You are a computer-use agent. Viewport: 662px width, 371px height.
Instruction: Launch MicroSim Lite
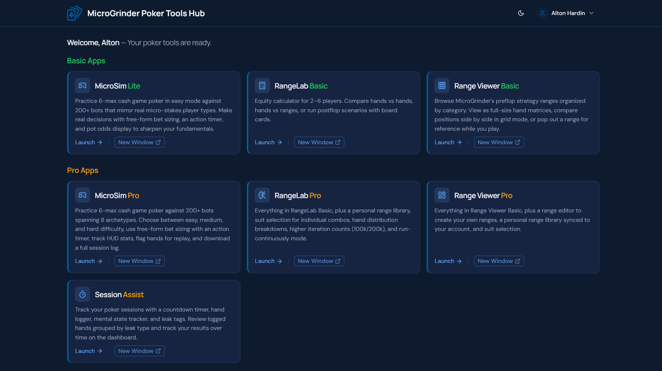click(x=89, y=142)
